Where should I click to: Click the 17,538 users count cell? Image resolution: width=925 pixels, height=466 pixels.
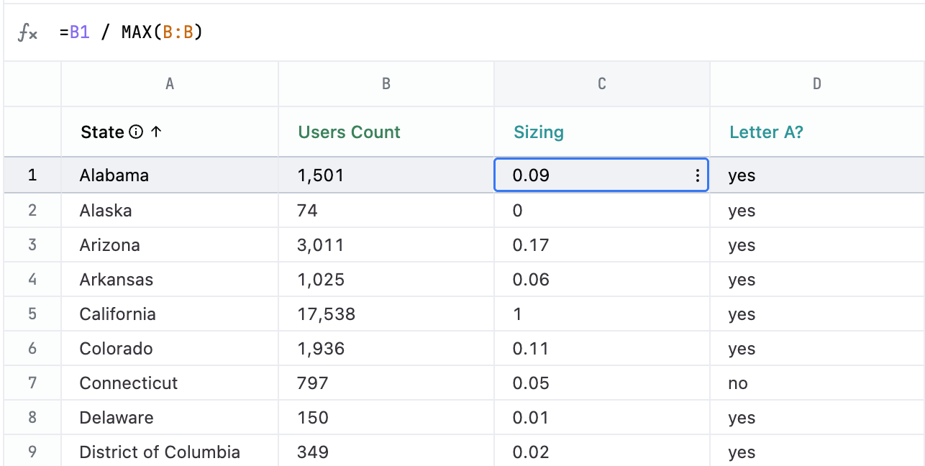(327, 314)
